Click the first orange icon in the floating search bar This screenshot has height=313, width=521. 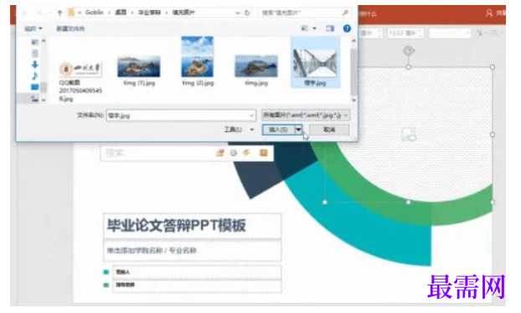click(219, 153)
